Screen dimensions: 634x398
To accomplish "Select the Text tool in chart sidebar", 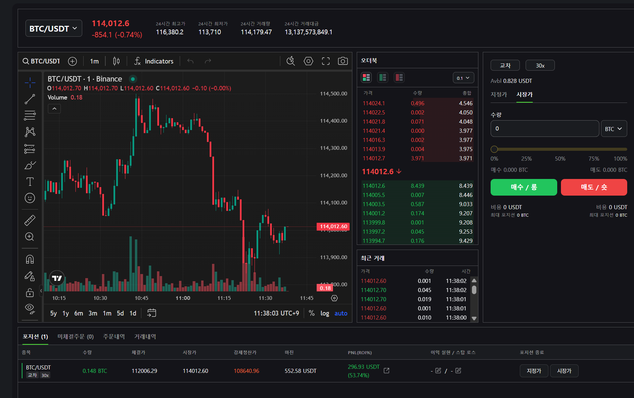I will (30, 182).
